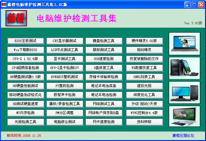The height and width of the screenshot is (141, 206).
Task: Open CPU-Z 1.52.6版
Action: (x=26, y=59)
